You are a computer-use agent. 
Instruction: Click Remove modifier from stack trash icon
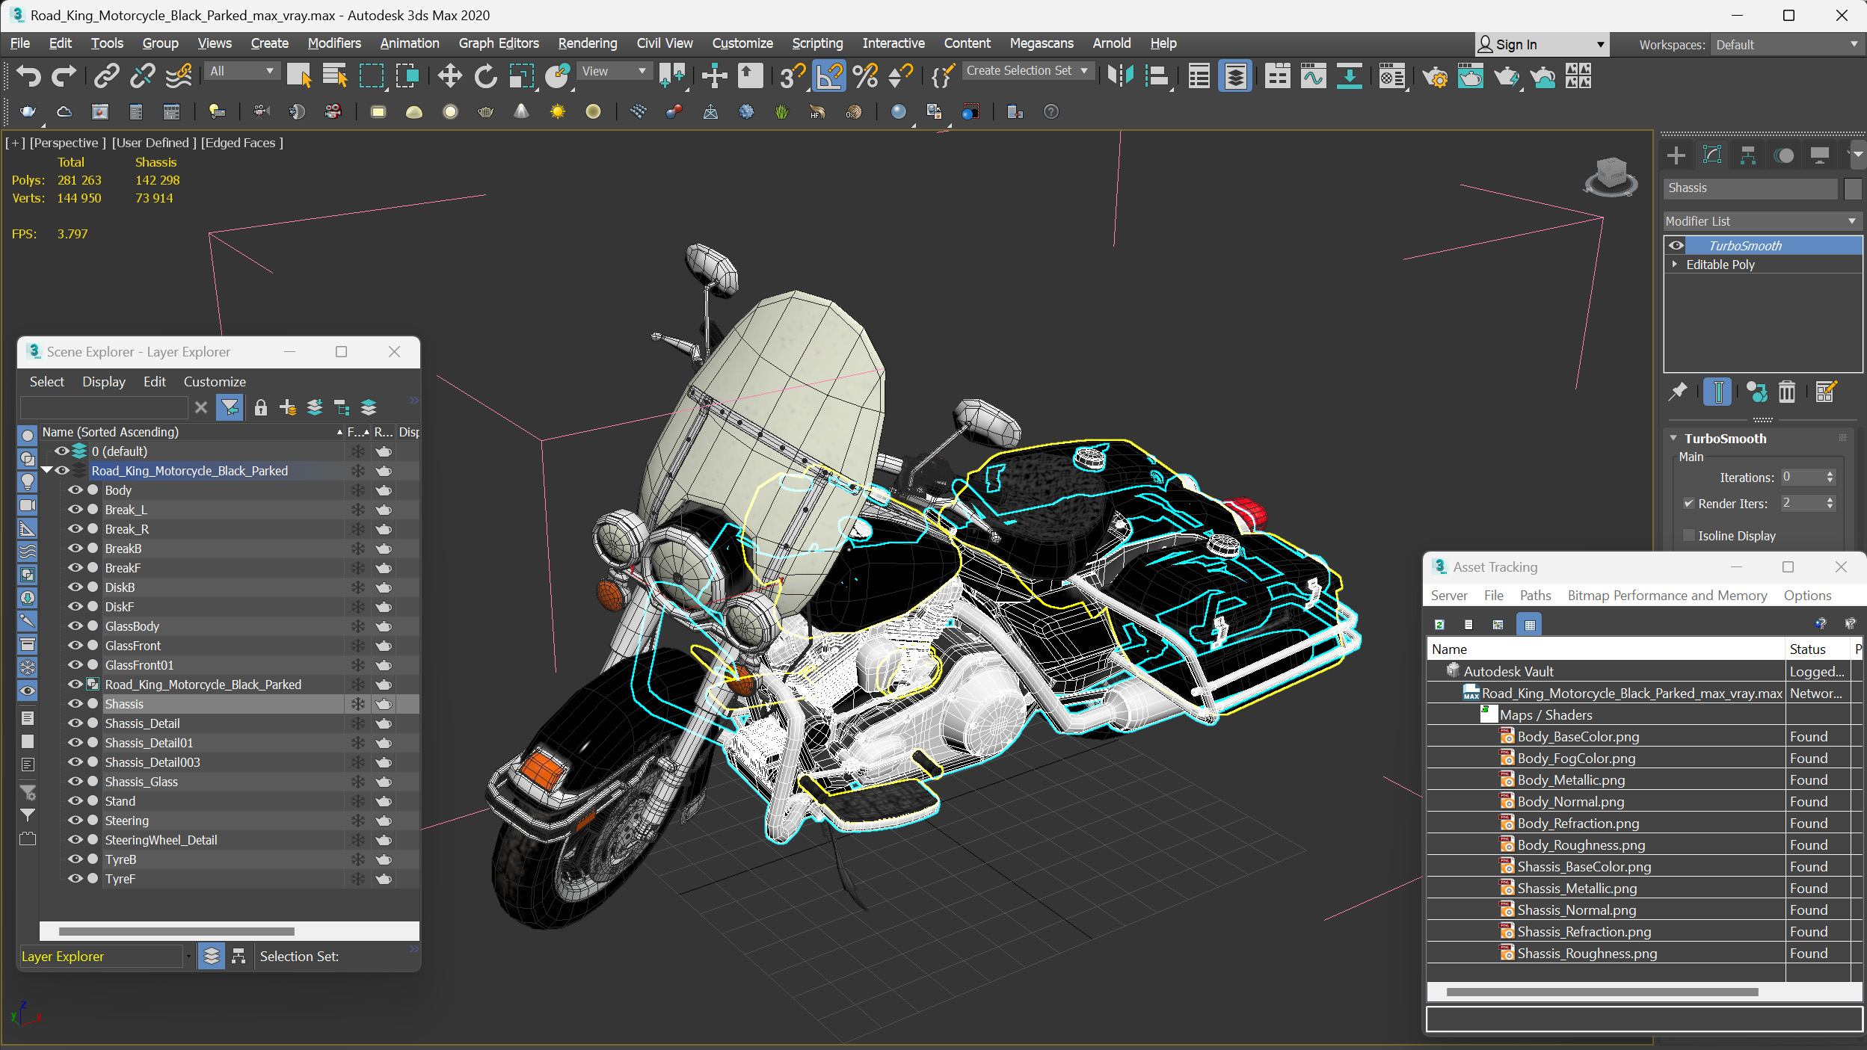coord(1786,392)
